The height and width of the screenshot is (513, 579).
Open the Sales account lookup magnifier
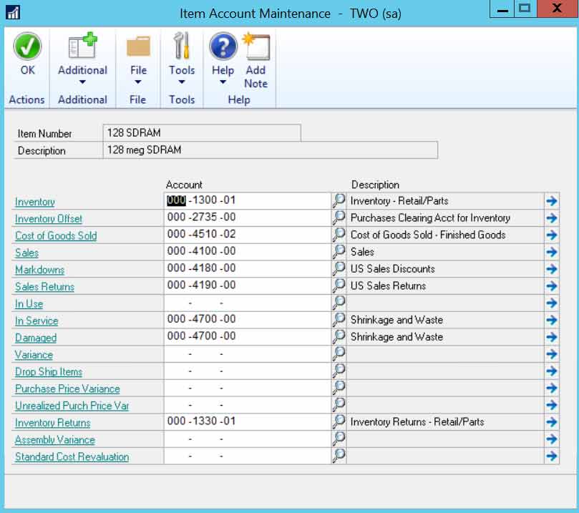pyautogui.click(x=339, y=252)
